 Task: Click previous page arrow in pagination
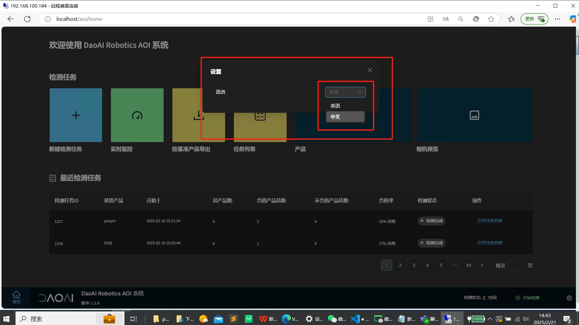click(373, 265)
